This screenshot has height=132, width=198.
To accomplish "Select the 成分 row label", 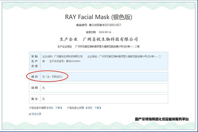I will [34, 77].
